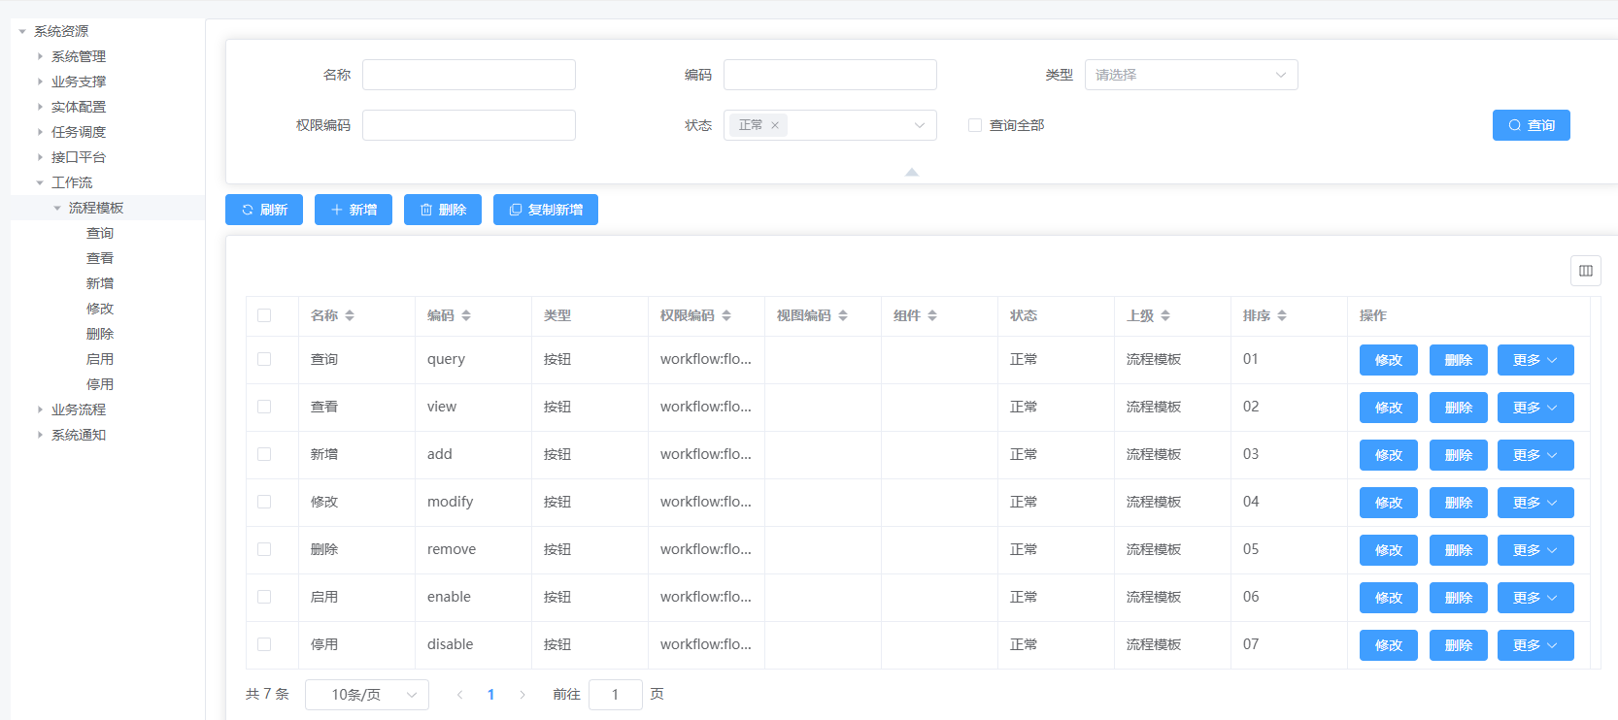Image resolution: width=1618 pixels, height=720 pixels.
Task: Click the toolbar 删除 button
Action: point(443,210)
